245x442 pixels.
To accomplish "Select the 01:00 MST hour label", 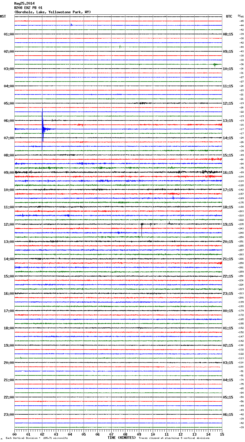I will point(9,34).
